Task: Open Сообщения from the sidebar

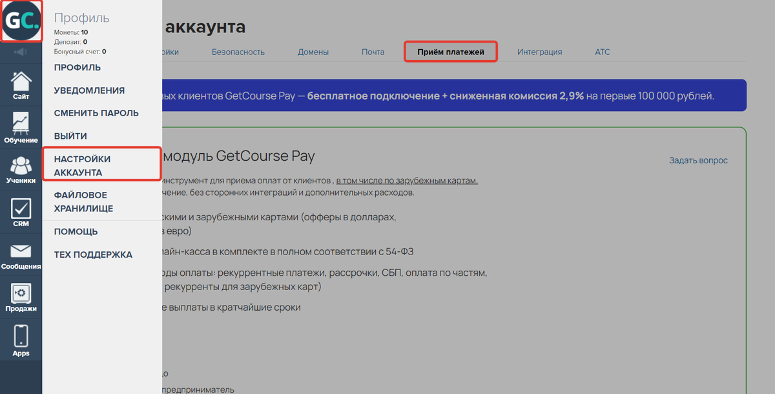Action: pyautogui.click(x=21, y=256)
